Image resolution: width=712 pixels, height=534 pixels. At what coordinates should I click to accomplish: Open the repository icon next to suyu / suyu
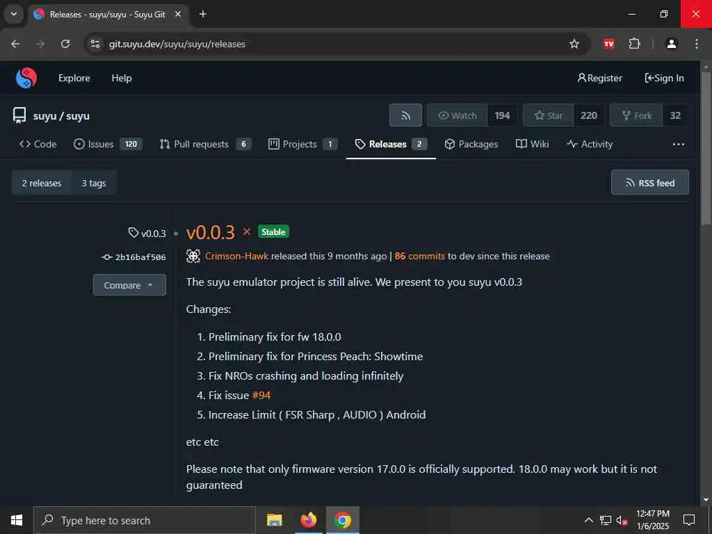[19, 115]
